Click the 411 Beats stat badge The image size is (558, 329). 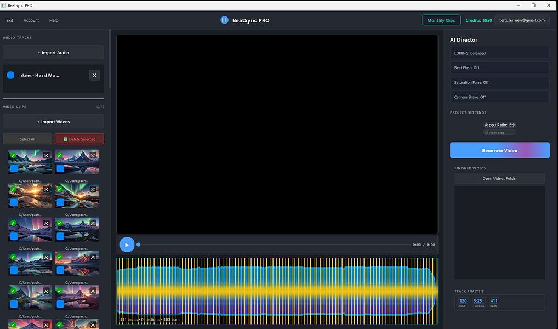coord(494,301)
